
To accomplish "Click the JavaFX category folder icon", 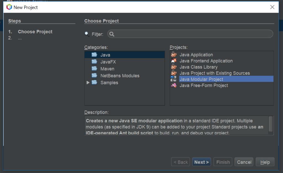I will pyautogui.click(x=94, y=62).
